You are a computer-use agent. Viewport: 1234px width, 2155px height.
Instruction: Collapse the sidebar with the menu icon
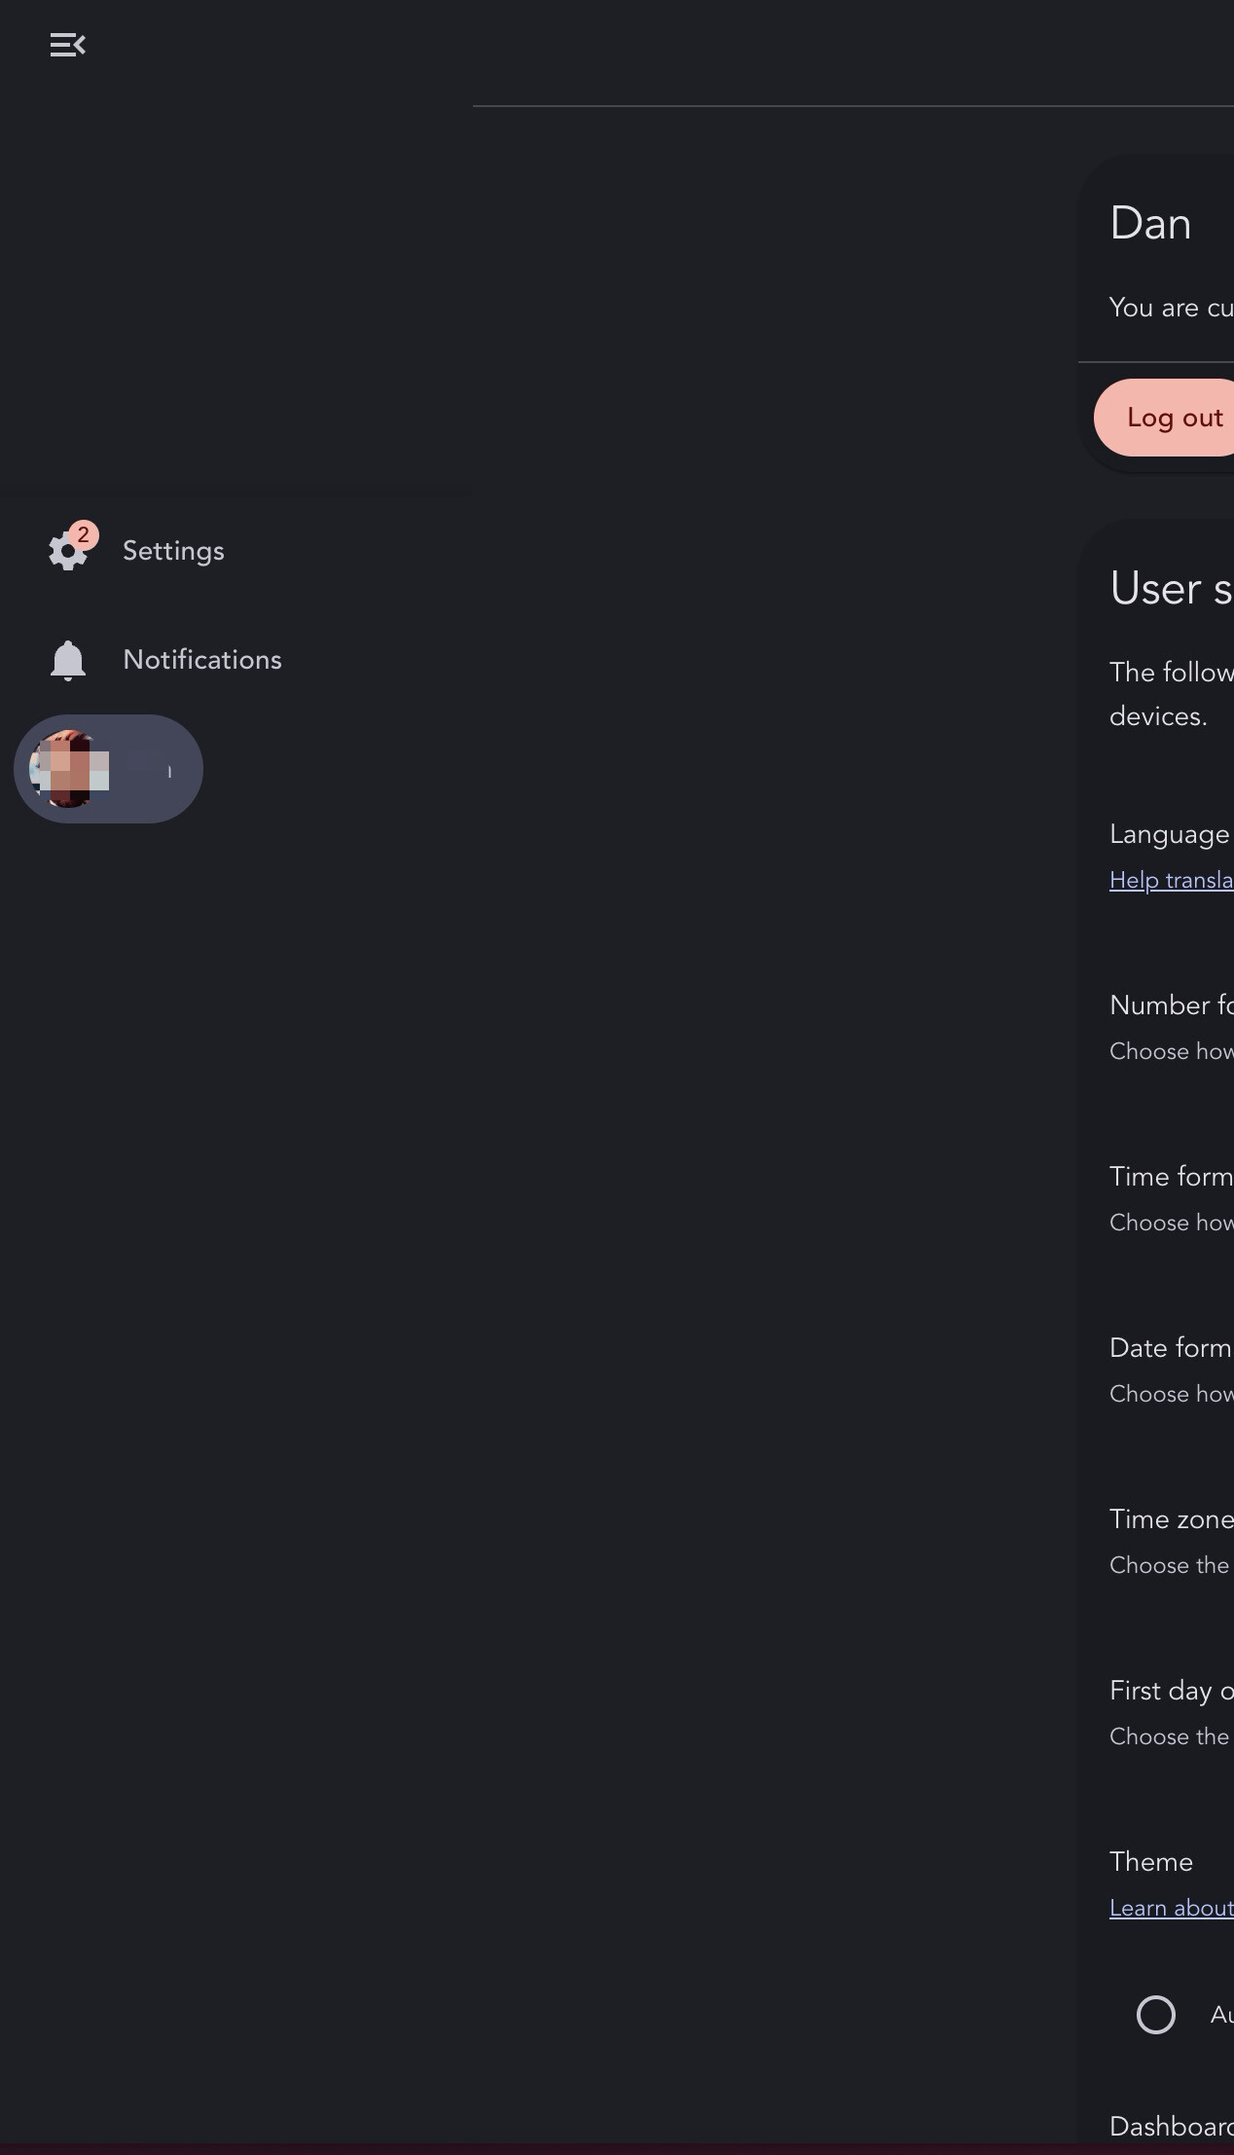tap(67, 45)
